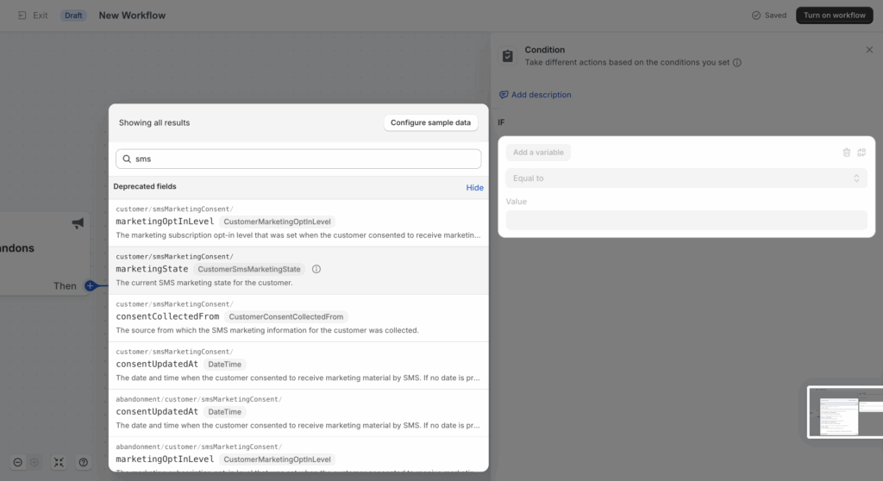
Task: Zoom in the canvas
Action: click(x=34, y=462)
